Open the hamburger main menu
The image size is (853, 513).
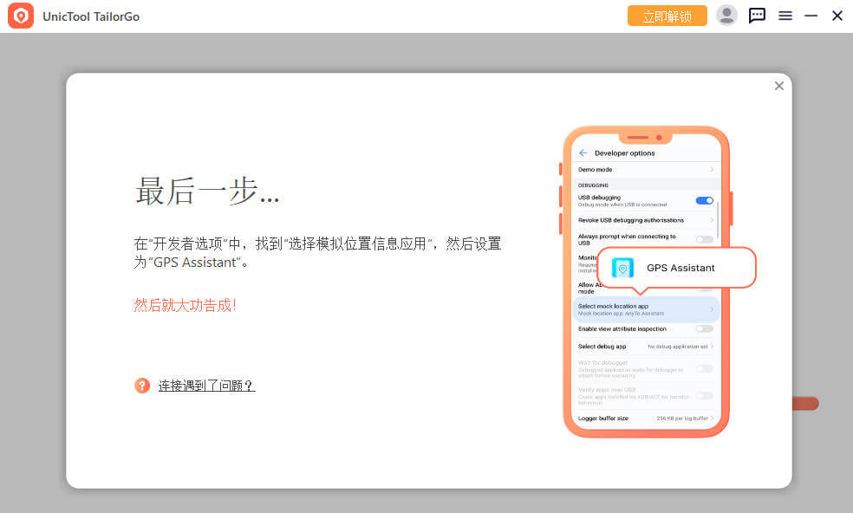(785, 16)
